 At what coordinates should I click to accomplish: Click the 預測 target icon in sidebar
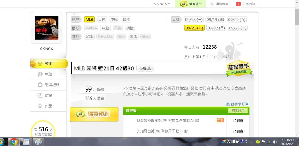(40, 64)
